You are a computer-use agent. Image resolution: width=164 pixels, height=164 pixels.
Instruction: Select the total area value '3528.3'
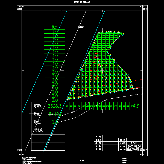[x=55, y=106]
